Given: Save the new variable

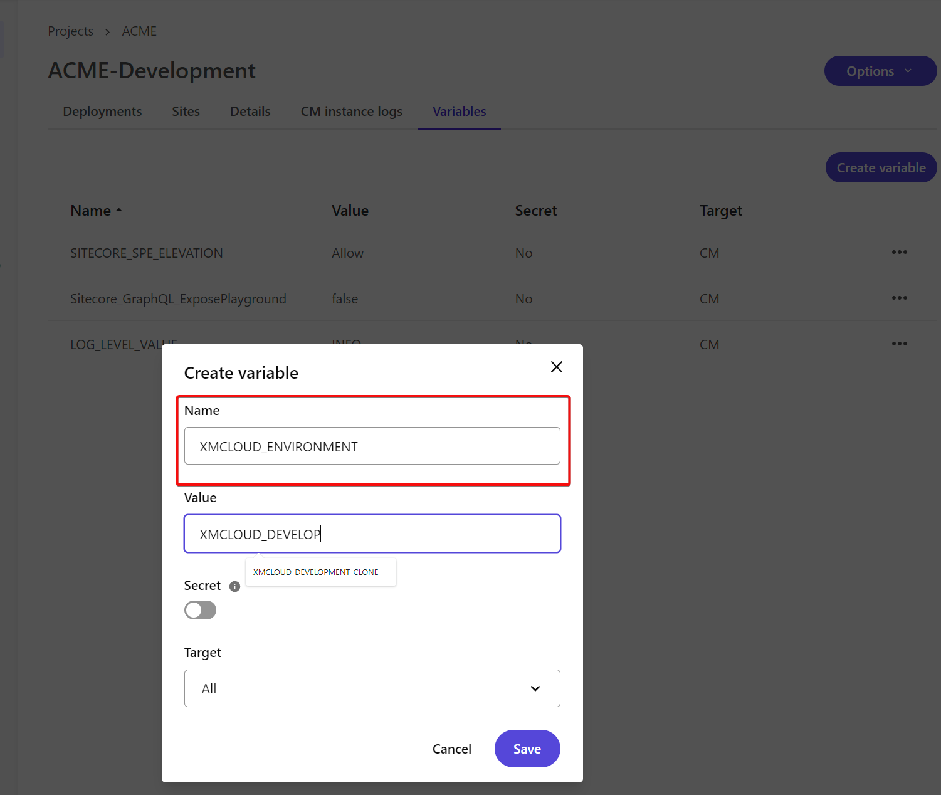Looking at the screenshot, I should (x=527, y=749).
